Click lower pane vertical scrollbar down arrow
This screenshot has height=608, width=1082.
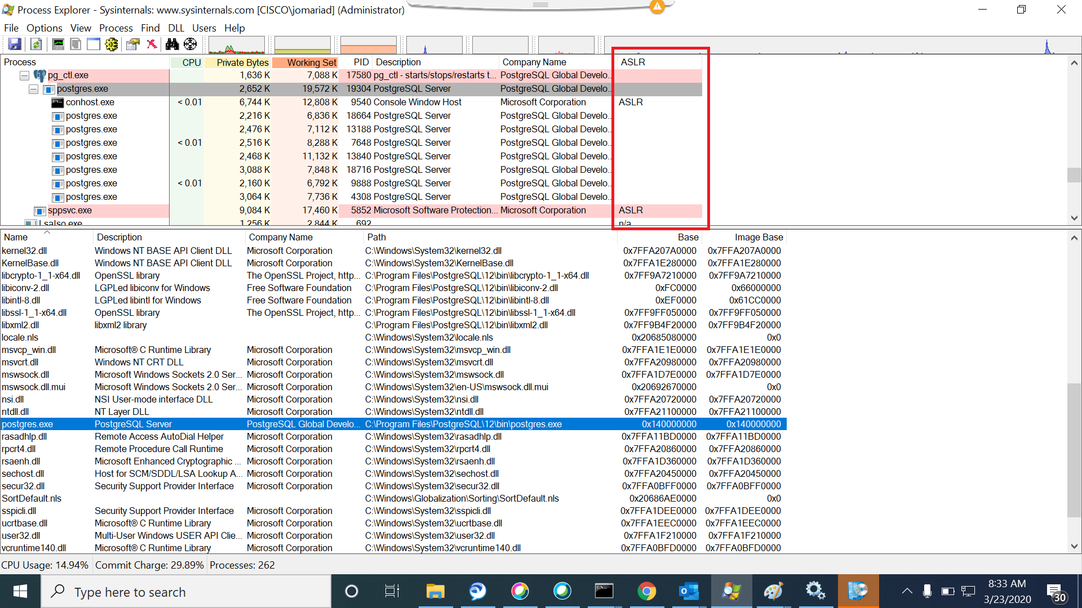coord(1074,546)
